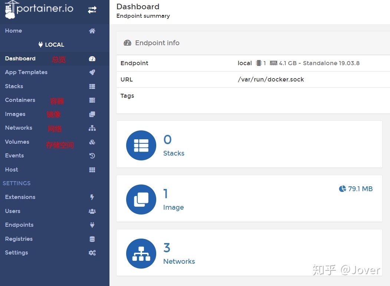Click the Settings gears icon
Image resolution: width=390 pixels, height=286 pixels.
92,253
